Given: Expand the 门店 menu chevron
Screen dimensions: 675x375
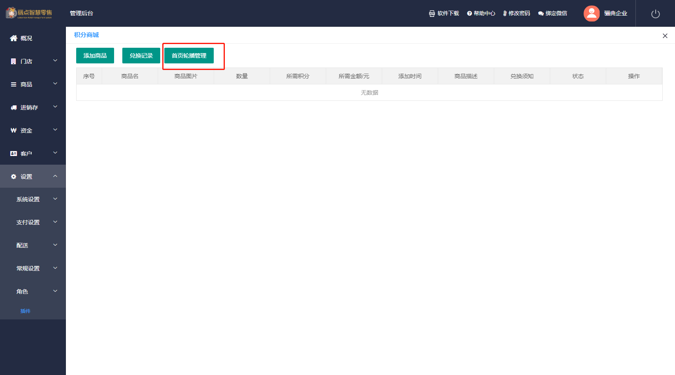Looking at the screenshot, I should [55, 61].
